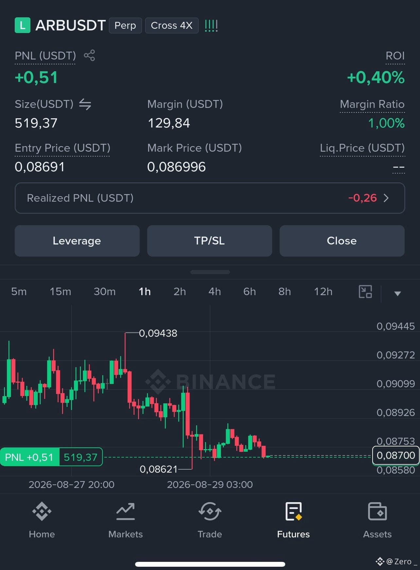Tap the Perp contract tag
The image size is (420, 570).
click(125, 25)
